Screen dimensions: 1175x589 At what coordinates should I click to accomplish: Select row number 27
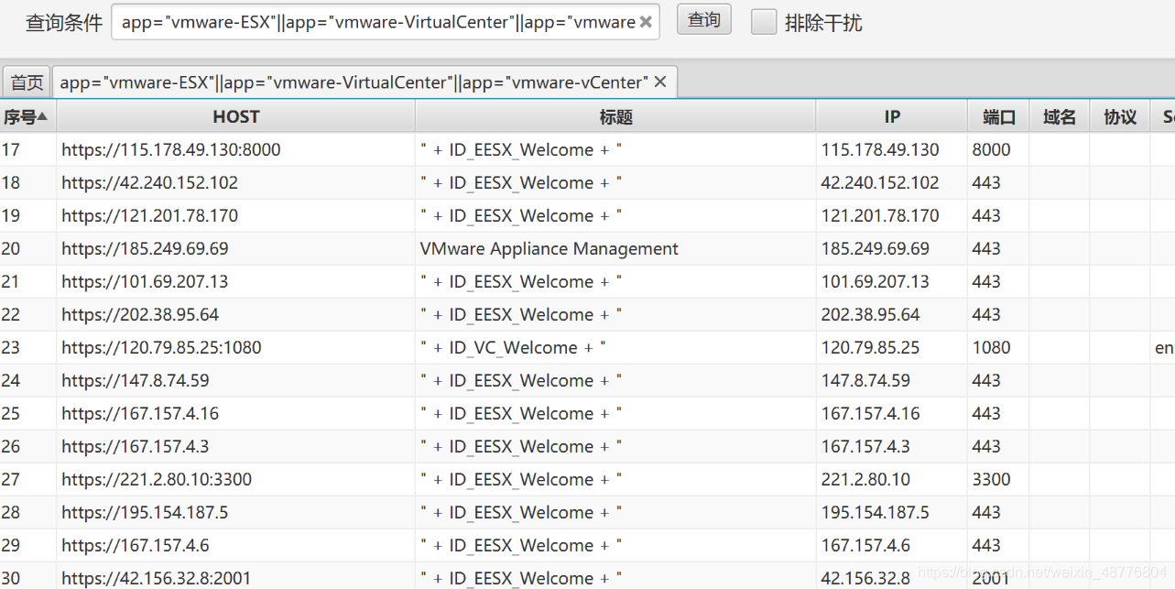click(11, 479)
